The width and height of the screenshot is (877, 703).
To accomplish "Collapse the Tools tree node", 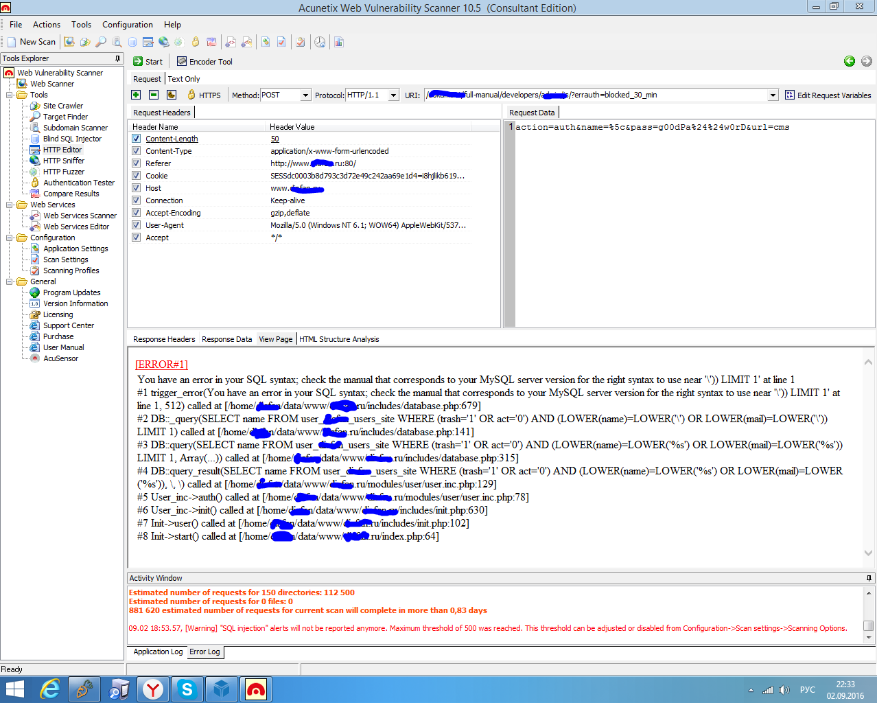I will (x=10, y=95).
